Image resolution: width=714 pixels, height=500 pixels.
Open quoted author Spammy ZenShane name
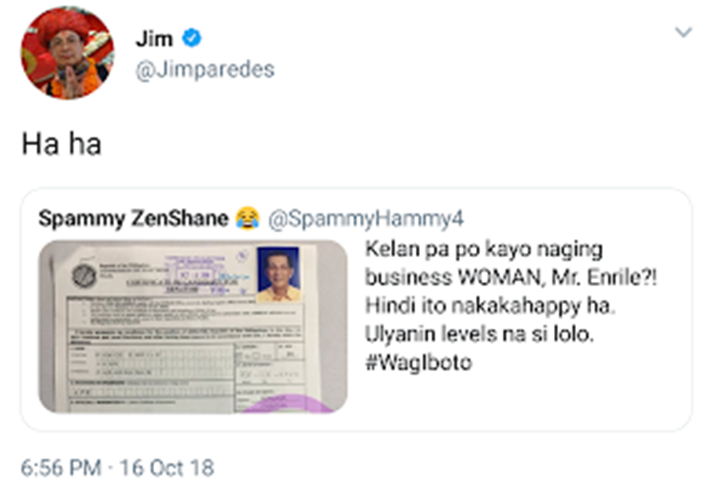[x=133, y=218]
